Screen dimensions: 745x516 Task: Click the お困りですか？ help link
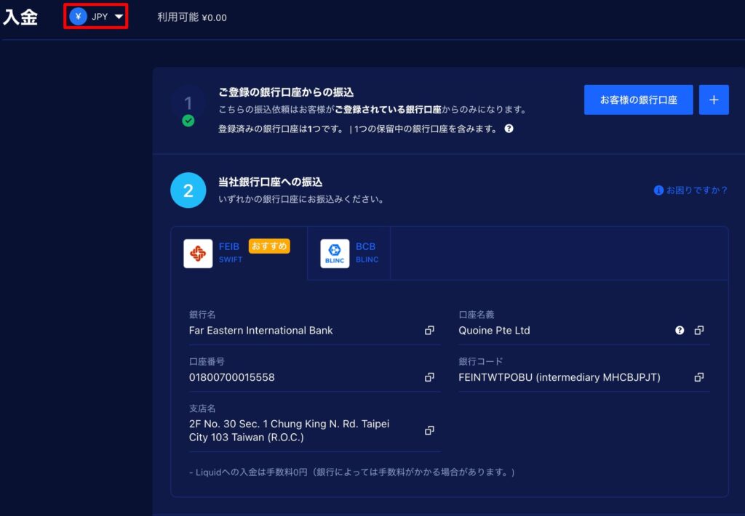(x=691, y=190)
